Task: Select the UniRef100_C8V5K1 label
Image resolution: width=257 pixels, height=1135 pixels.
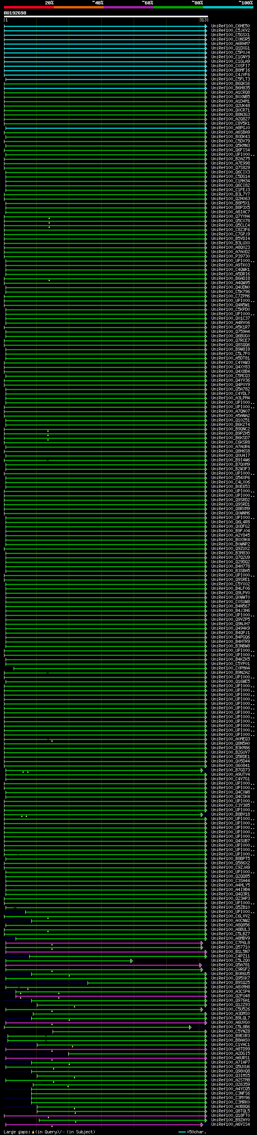Action: [230, 123]
